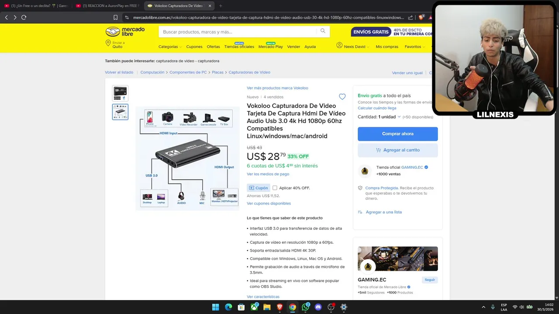This screenshot has width=559, height=314.
Task: Click the Cupón badge button
Action: [x=259, y=188]
